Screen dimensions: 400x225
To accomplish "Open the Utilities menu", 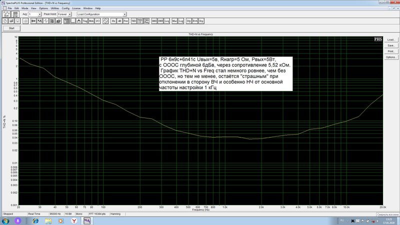I will (54, 8).
